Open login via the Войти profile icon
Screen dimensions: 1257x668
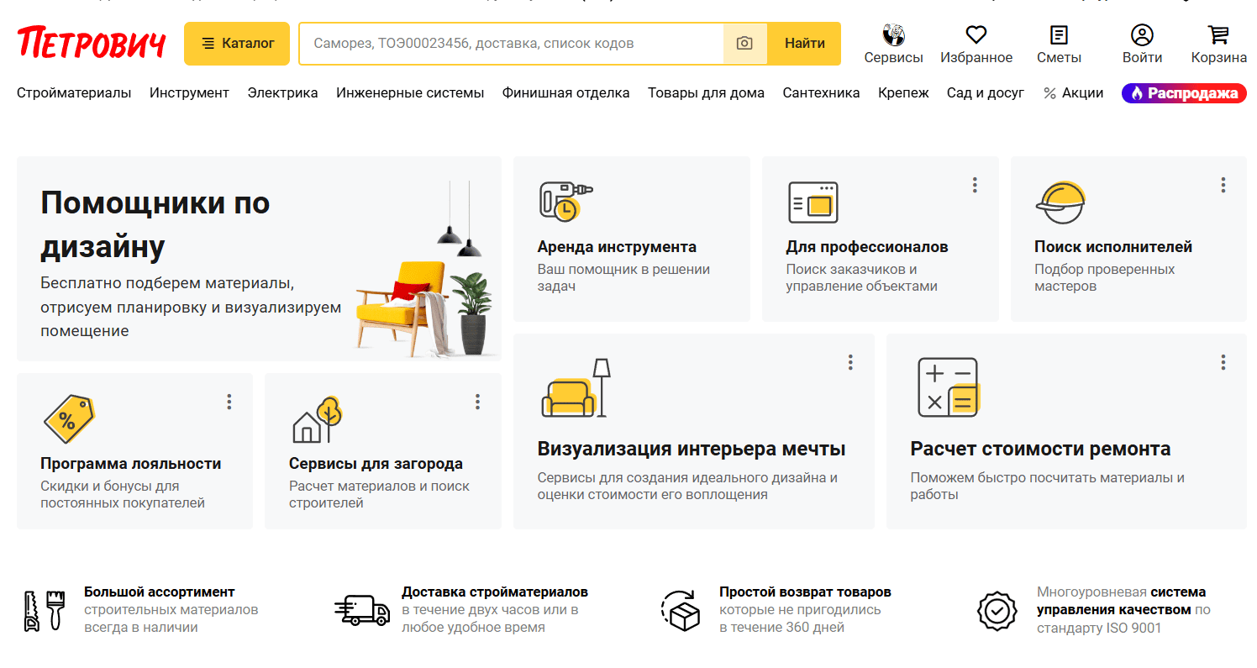pyautogui.click(x=1141, y=35)
